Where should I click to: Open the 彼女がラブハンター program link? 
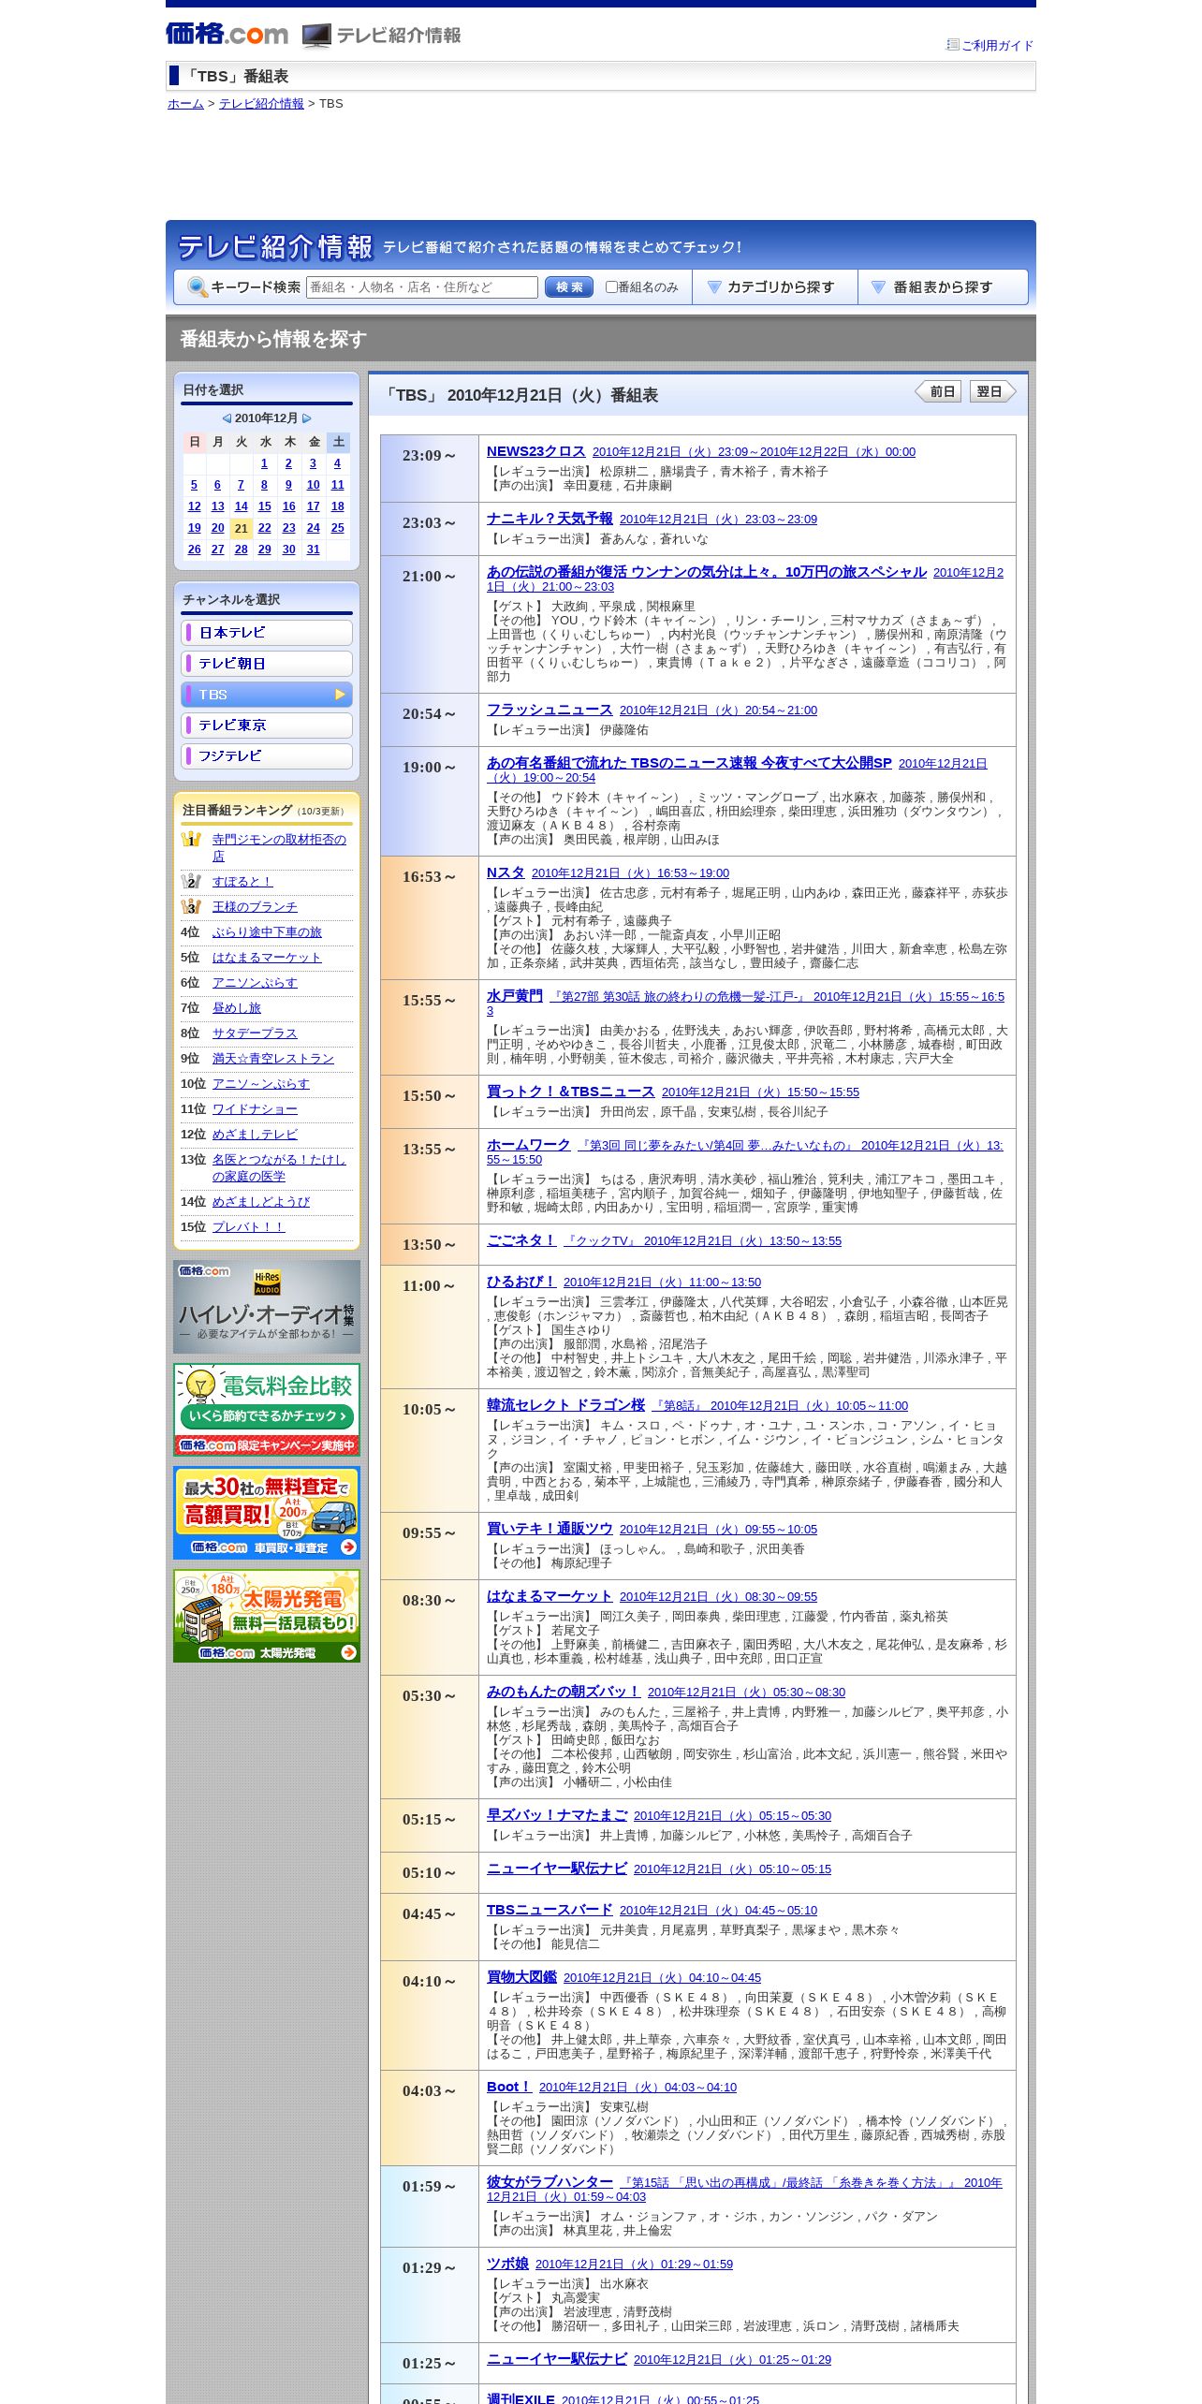(x=550, y=2182)
